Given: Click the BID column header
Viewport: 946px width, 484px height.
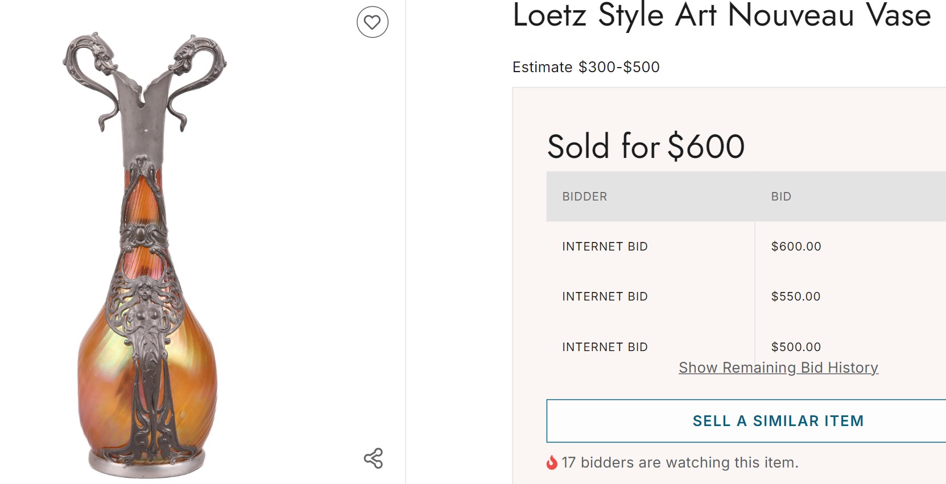Looking at the screenshot, I should [781, 197].
